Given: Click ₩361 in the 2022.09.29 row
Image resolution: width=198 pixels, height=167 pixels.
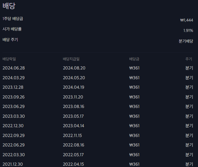Looking at the screenshot, I should 134,136.
